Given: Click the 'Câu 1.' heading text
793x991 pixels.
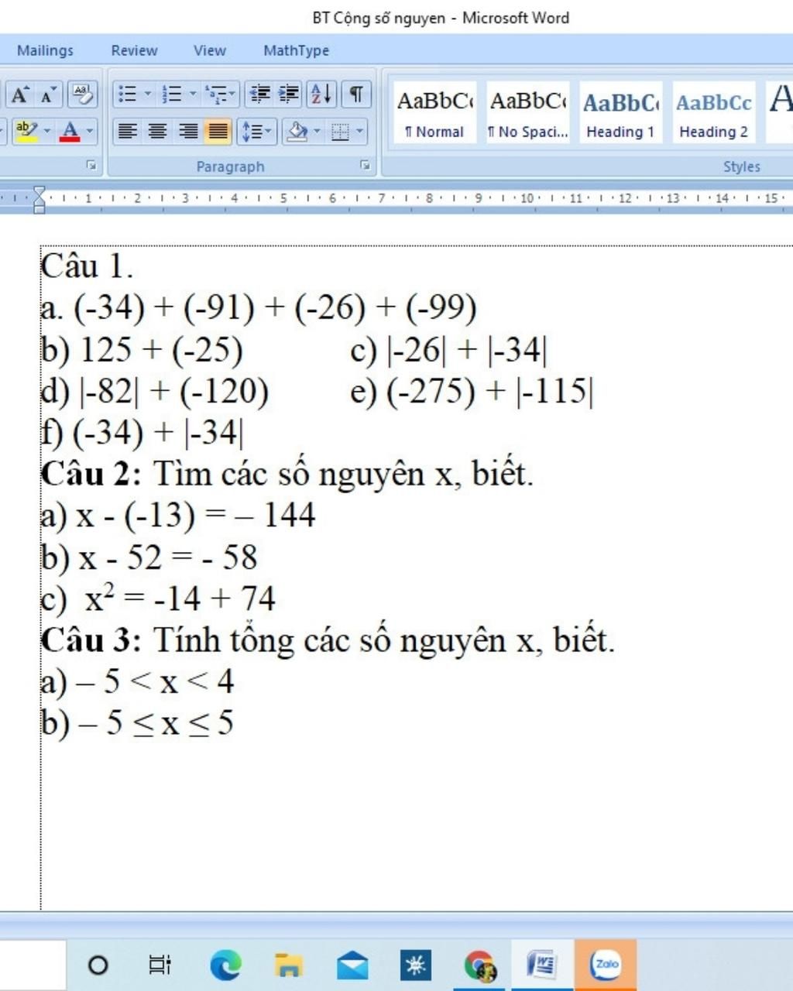Looking at the screenshot, I should (87, 266).
